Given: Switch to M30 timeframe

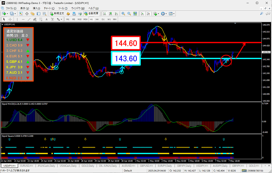Looking at the screenshot, I should pyautogui.click(x=85, y=19).
